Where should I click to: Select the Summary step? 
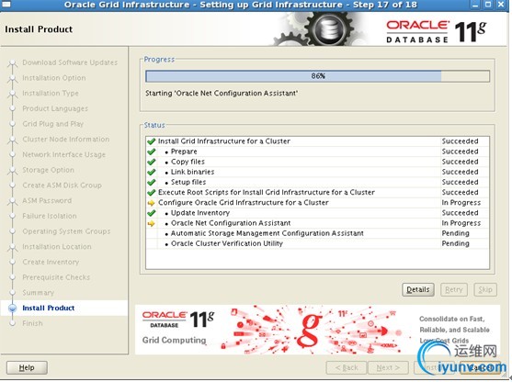click(39, 293)
